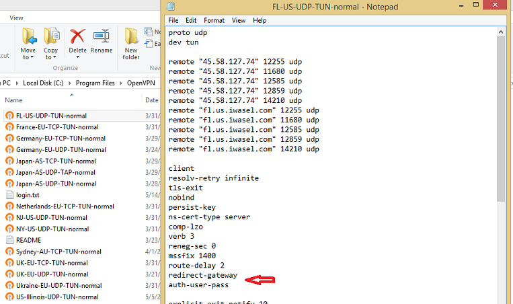Place cursor on the redirect-gateway line
The image size is (513, 304).
click(x=202, y=275)
